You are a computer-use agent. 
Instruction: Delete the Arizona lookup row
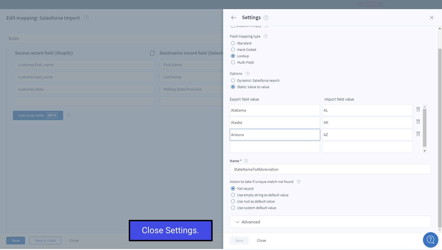(x=418, y=134)
